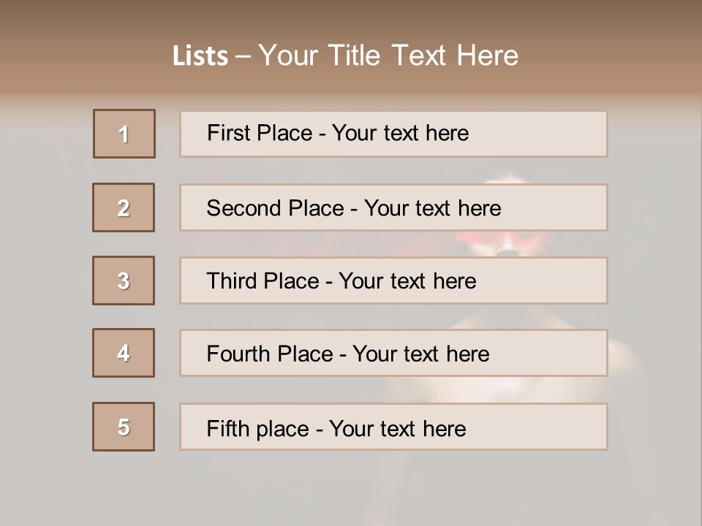The height and width of the screenshot is (526, 702).
Task: Click "Your text here" in Second Place row
Action: coord(432,208)
